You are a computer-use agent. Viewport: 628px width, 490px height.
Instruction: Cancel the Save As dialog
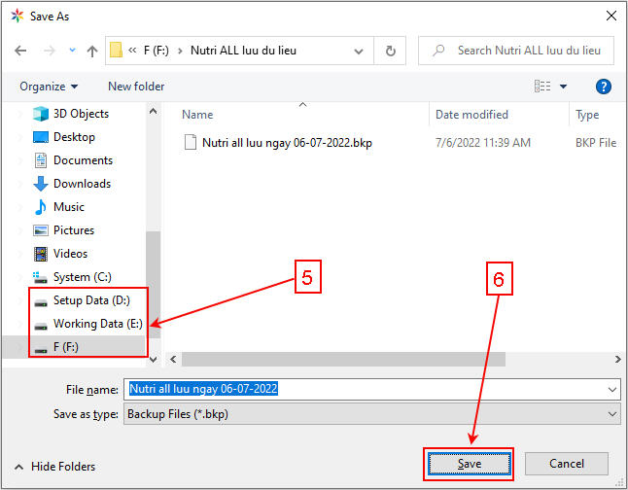point(567,464)
